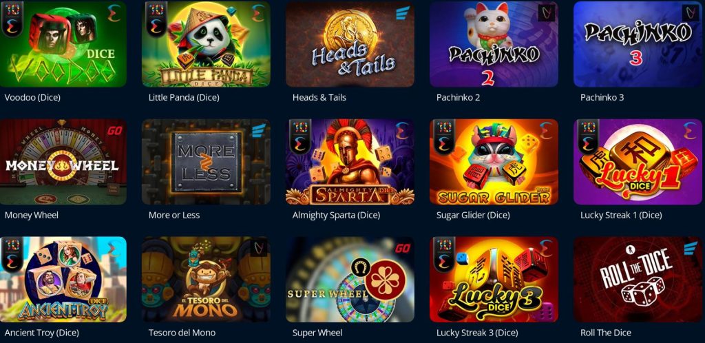Select the Roll The Dice game tile
The image size is (705, 343).
pyautogui.click(x=638, y=280)
